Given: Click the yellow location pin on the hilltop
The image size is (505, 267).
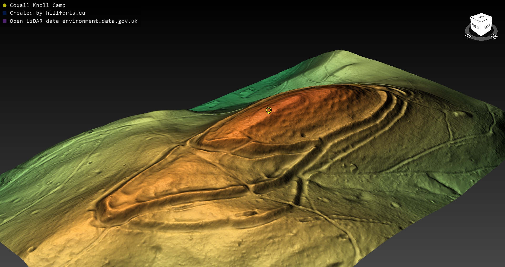Looking at the screenshot, I should (x=269, y=110).
